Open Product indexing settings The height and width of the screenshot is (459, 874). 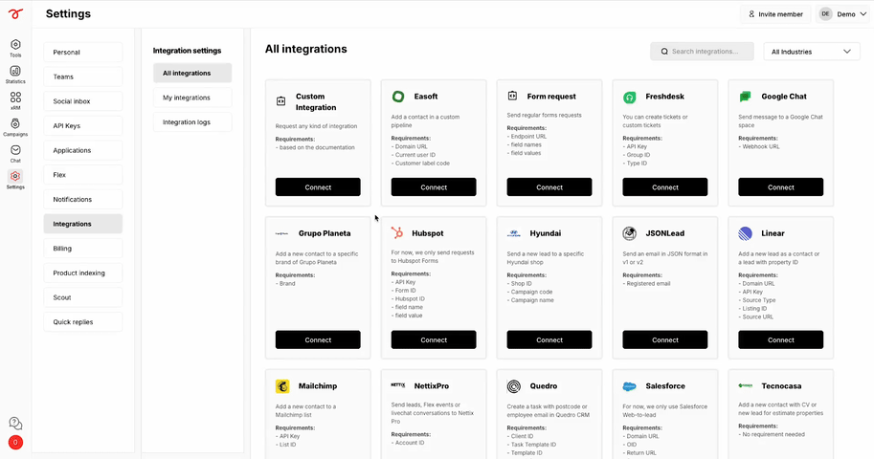coord(83,273)
